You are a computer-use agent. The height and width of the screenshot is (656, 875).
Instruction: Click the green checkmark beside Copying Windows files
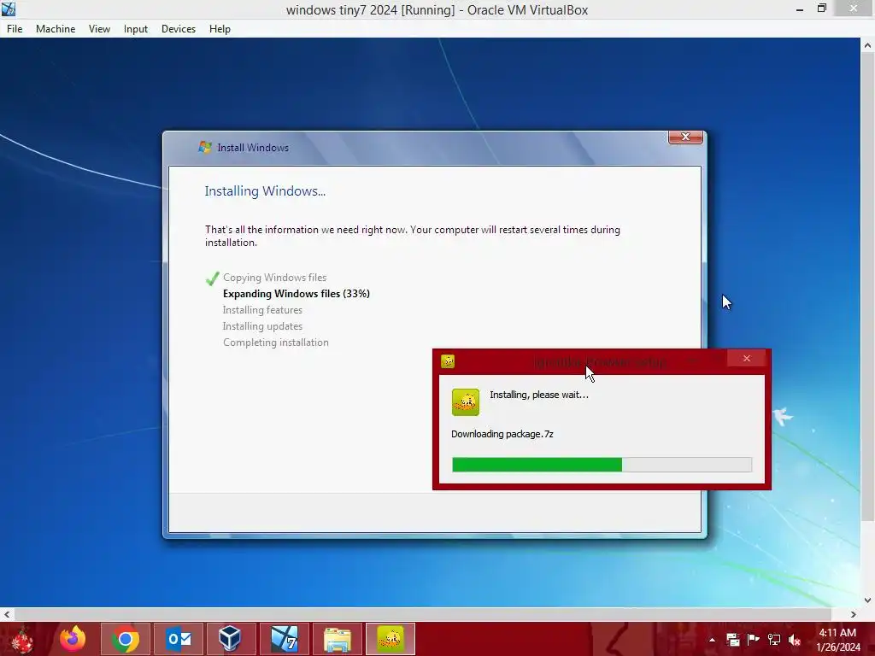pyautogui.click(x=212, y=278)
